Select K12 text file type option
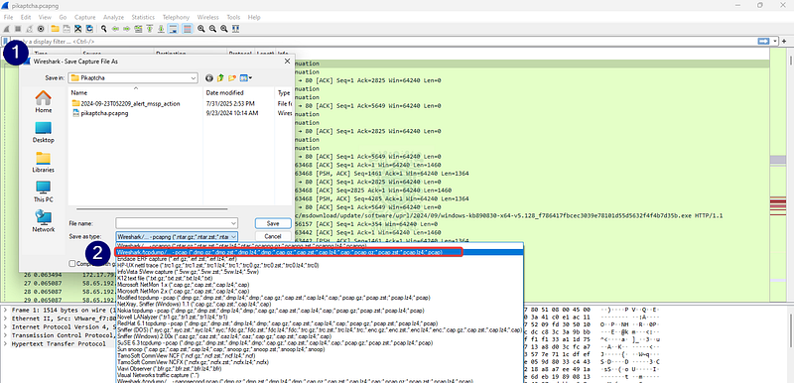This screenshot has width=794, height=383. pyautogui.click(x=319, y=278)
